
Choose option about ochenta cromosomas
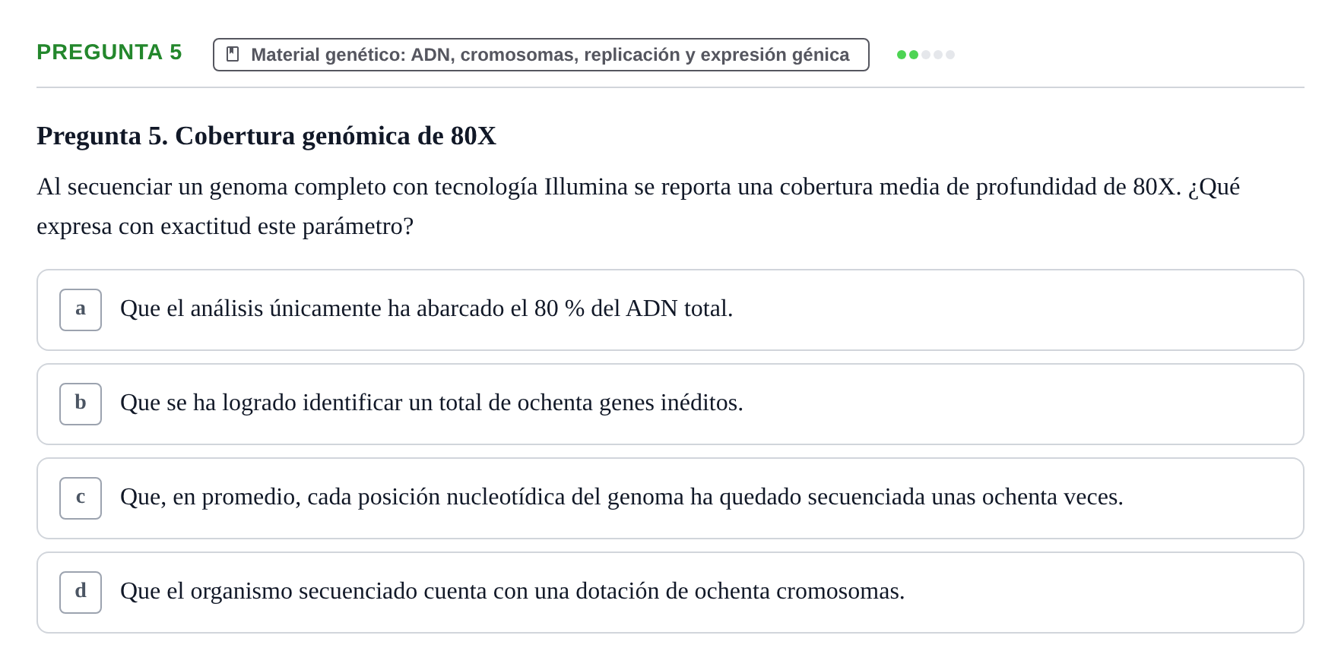pyautogui.click(x=670, y=593)
